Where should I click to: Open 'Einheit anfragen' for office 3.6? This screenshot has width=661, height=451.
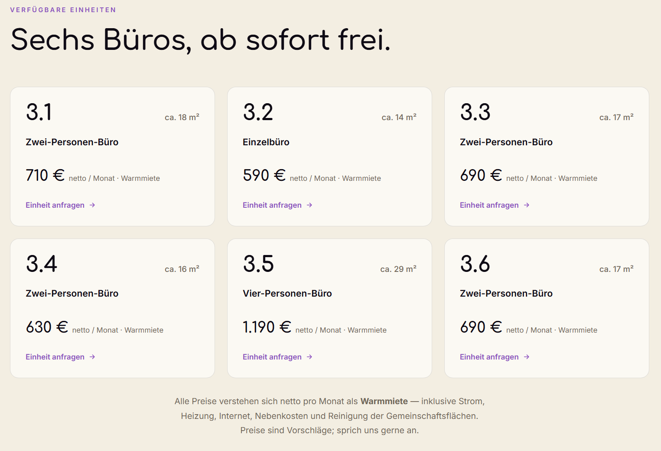[x=495, y=357]
